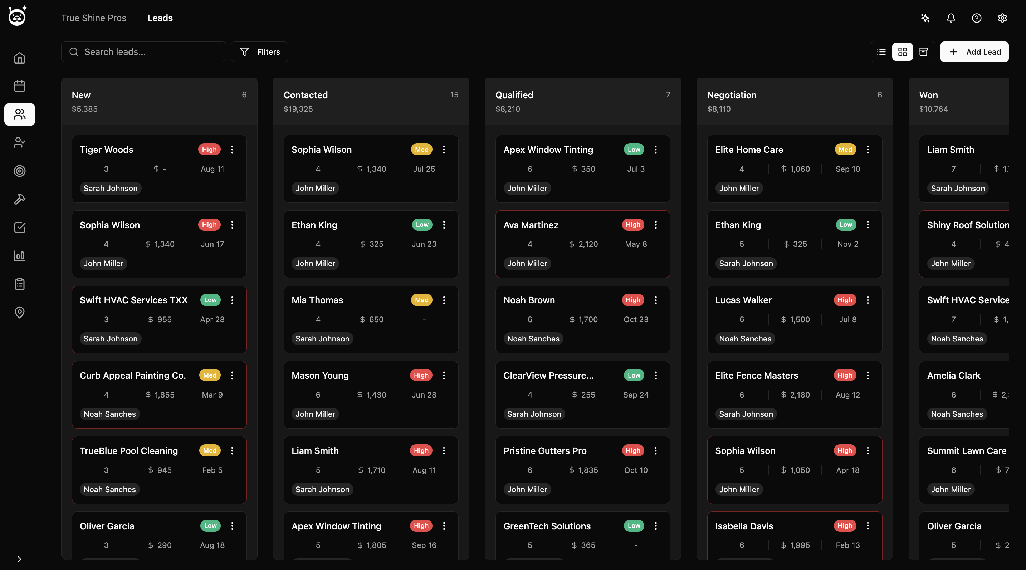The width and height of the screenshot is (1026, 570).
Task: Open the AI sparkles assistant icon
Action: [x=925, y=18]
